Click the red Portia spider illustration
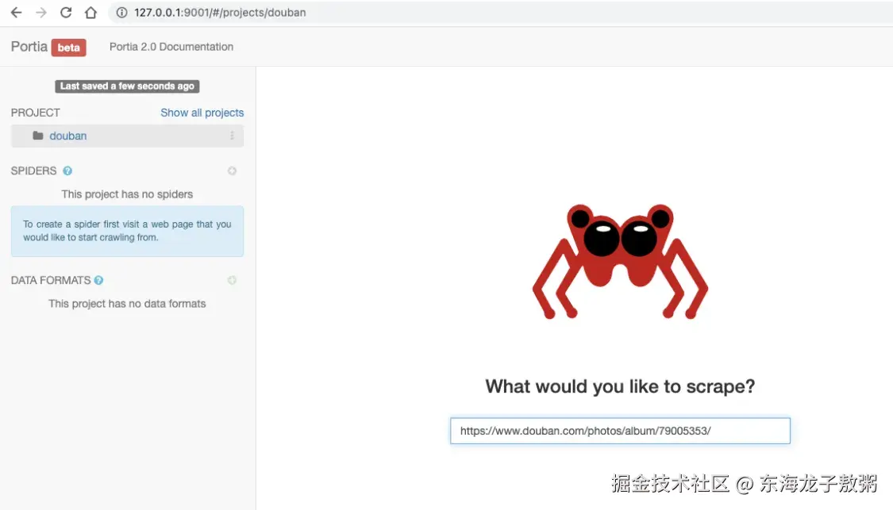Viewport: 893px width, 510px height. pyautogui.click(x=620, y=261)
